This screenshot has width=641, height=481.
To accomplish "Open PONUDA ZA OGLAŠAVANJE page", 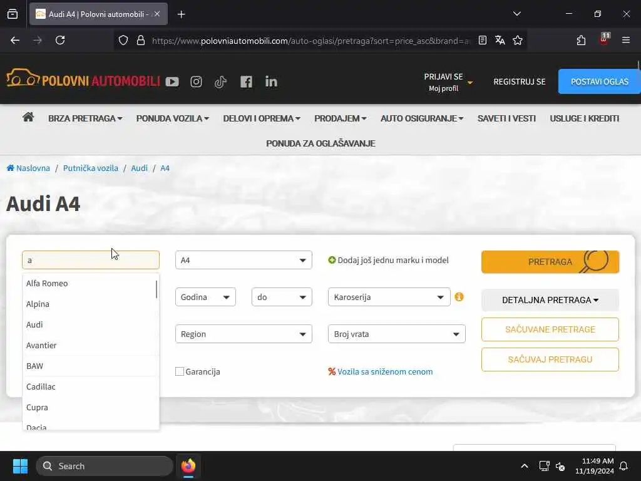I will coord(320,143).
